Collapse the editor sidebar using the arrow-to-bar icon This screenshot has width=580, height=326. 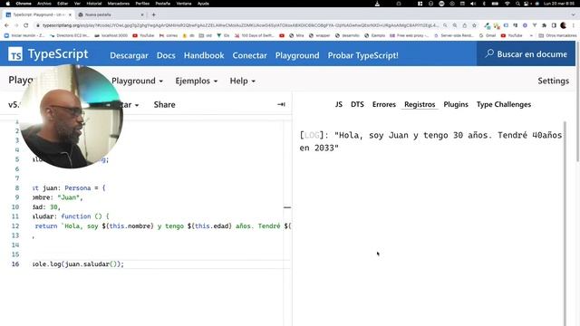(x=281, y=105)
